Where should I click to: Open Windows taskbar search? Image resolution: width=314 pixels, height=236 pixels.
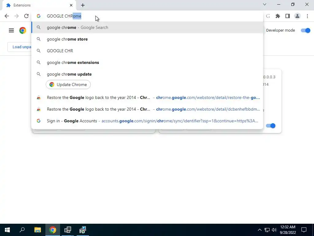22,230
